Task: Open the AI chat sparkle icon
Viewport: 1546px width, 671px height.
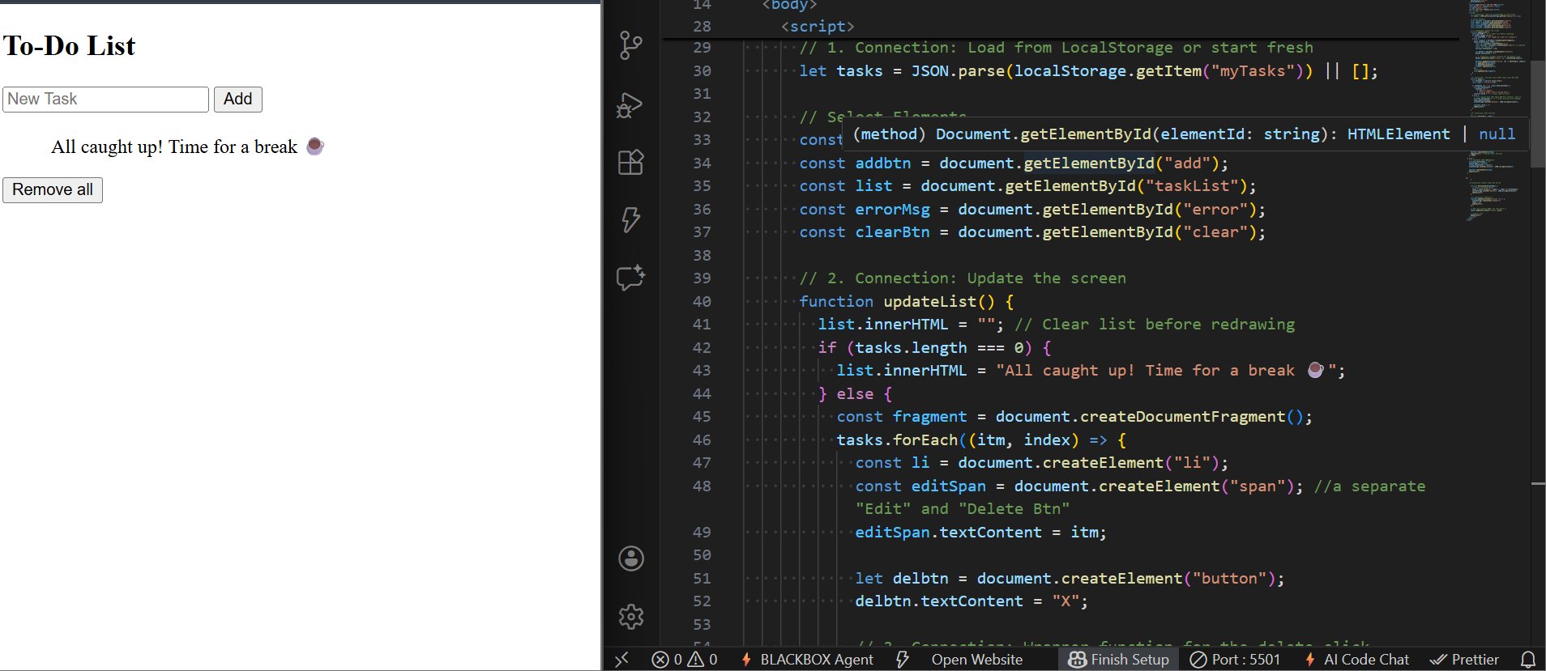Action: click(x=630, y=278)
